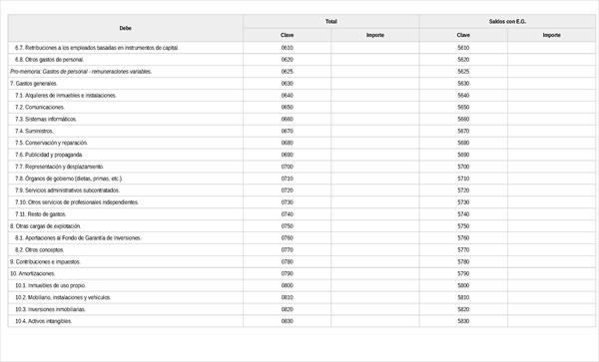
Task: Click the row '8. Otras cargas de explotación.'
Action: click(301, 226)
